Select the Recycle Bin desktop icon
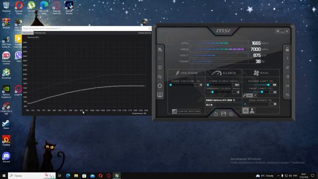This screenshot has height=179, width=318. tap(6, 6)
